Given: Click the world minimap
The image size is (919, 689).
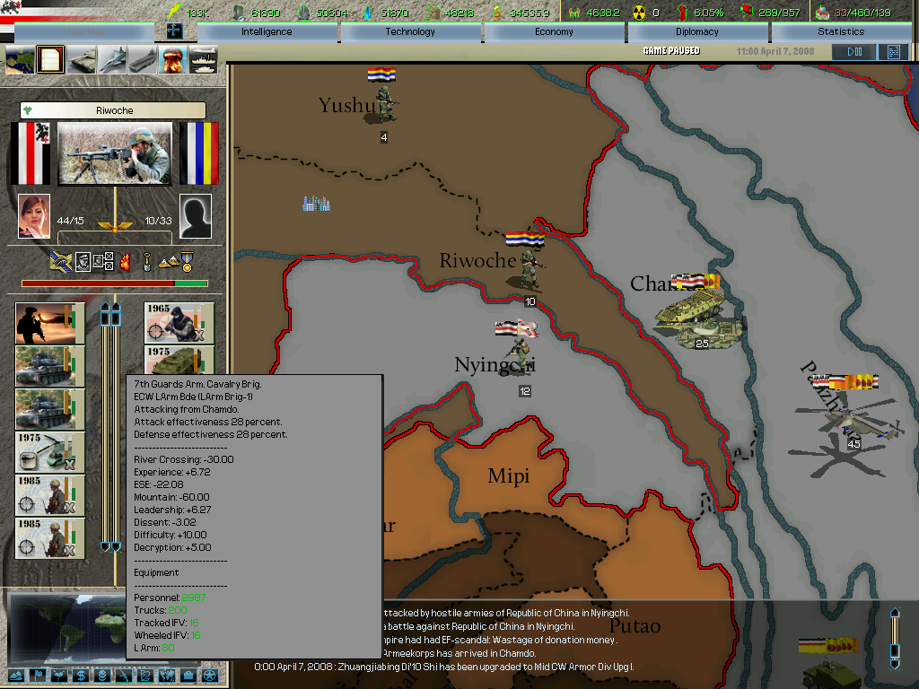Looking at the screenshot, I should click(67, 629).
